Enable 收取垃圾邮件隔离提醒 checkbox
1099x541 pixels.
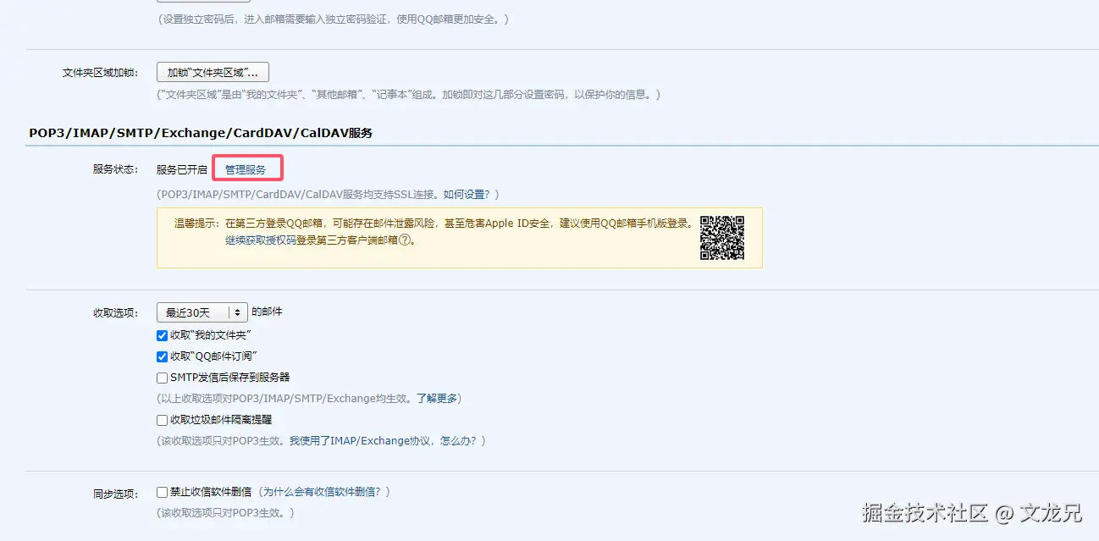tap(163, 420)
